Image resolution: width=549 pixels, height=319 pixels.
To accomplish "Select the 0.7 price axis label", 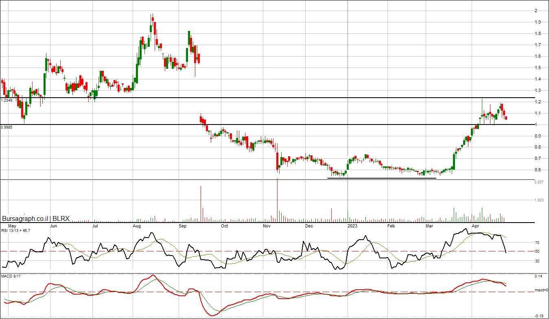I will coord(538,159).
